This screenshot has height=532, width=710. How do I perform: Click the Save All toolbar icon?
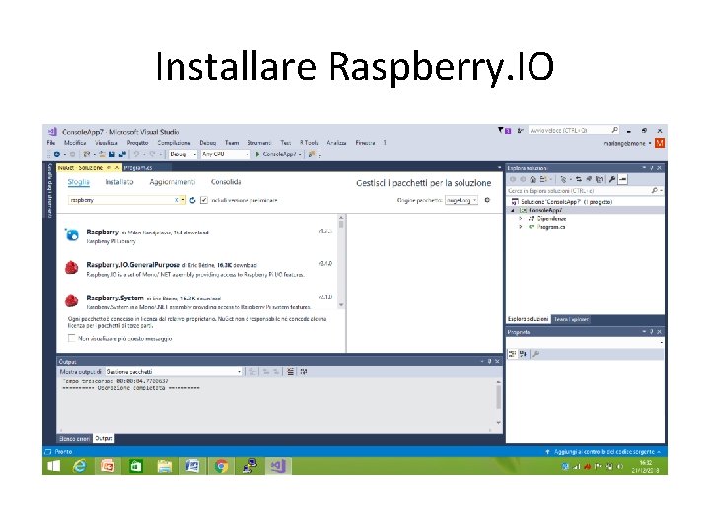pyautogui.click(x=122, y=155)
